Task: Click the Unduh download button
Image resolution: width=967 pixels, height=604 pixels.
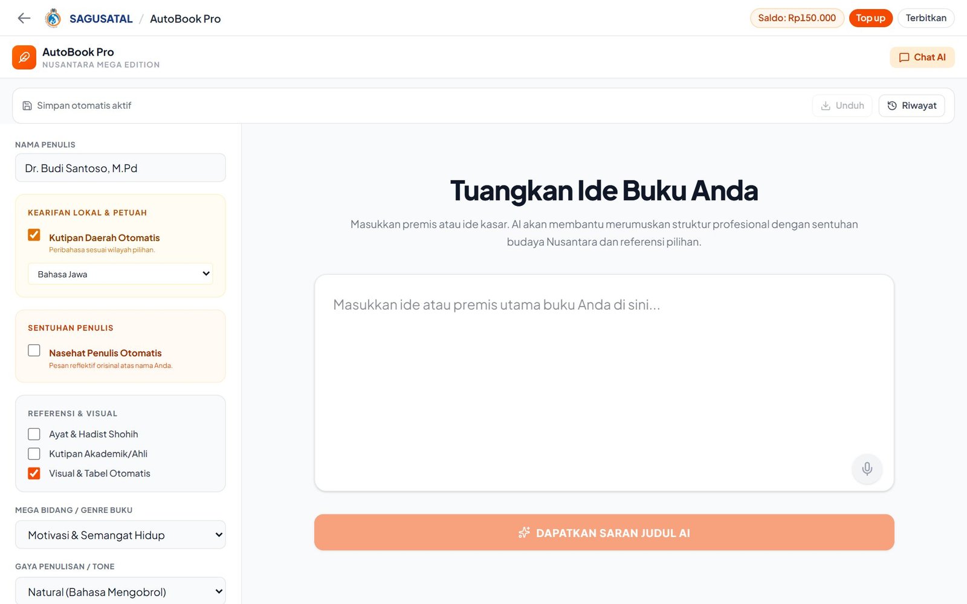Action: (842, 106)
